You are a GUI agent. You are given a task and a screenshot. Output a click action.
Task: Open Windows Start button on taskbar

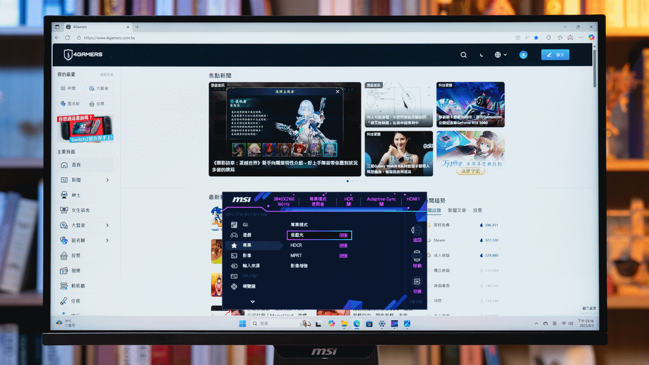point(242,323)
